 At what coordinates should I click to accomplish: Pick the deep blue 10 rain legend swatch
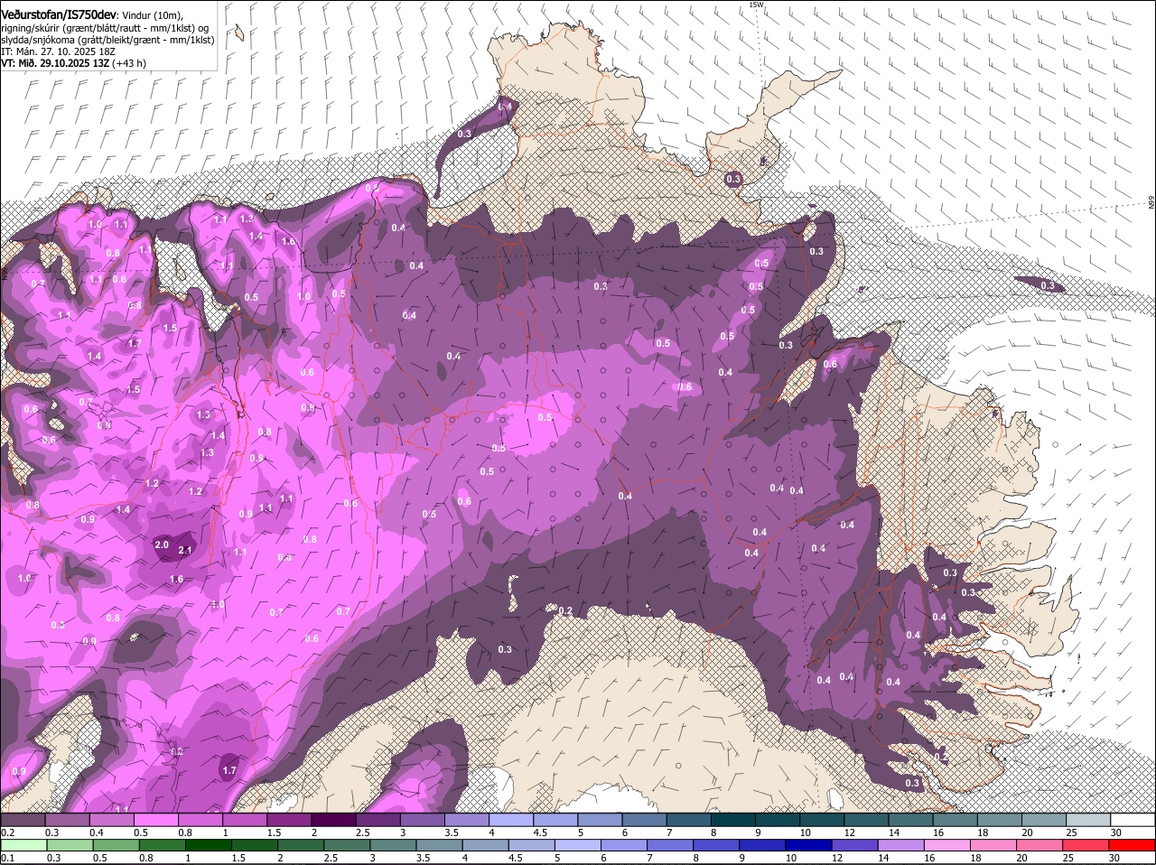pos(809,845)
